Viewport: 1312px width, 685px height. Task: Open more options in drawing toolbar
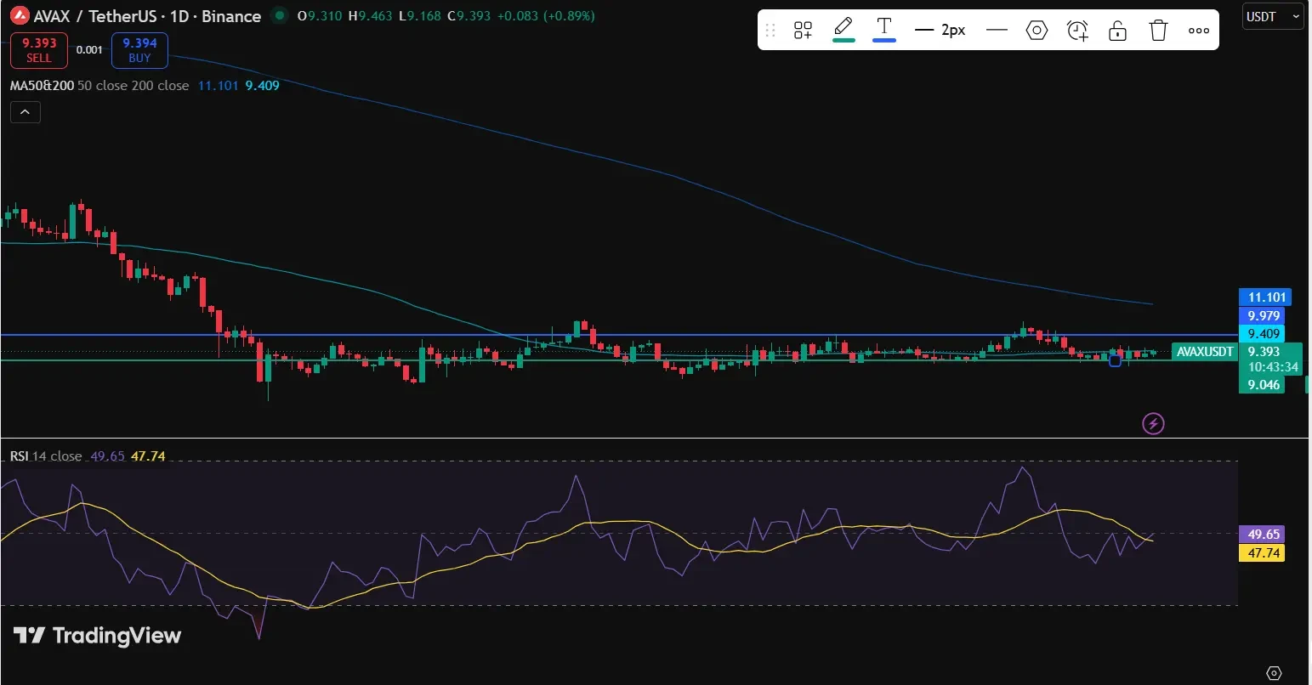(1199, 31)
